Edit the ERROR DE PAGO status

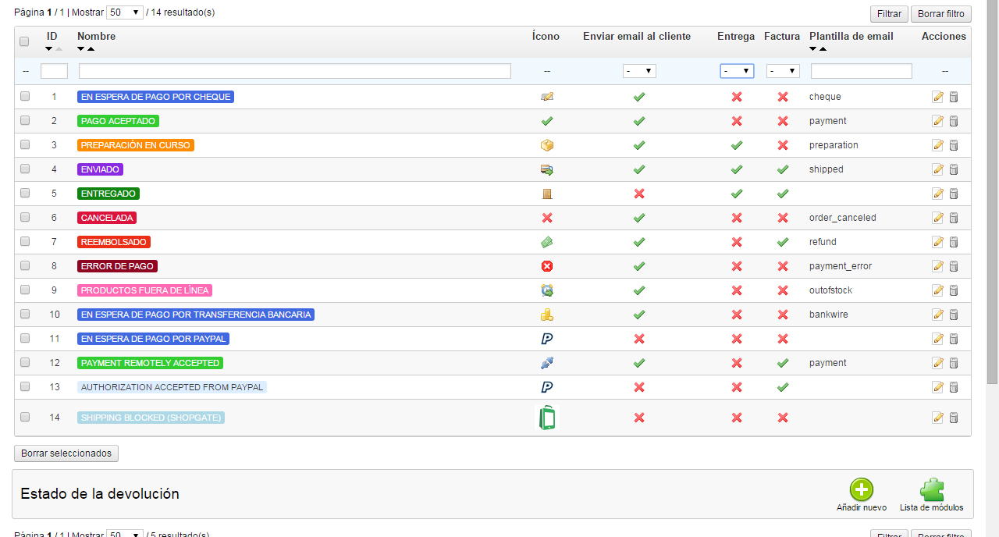pyautogui.click(x=937, y=266)
